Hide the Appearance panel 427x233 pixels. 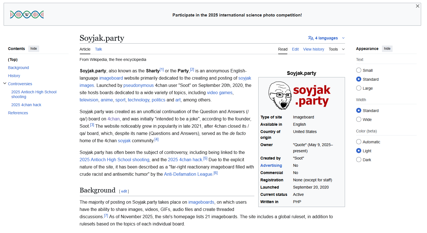(387, 49)
